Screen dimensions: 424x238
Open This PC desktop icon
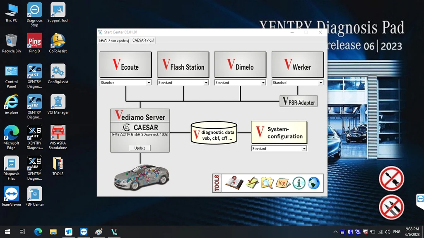(x=11, y=13)
